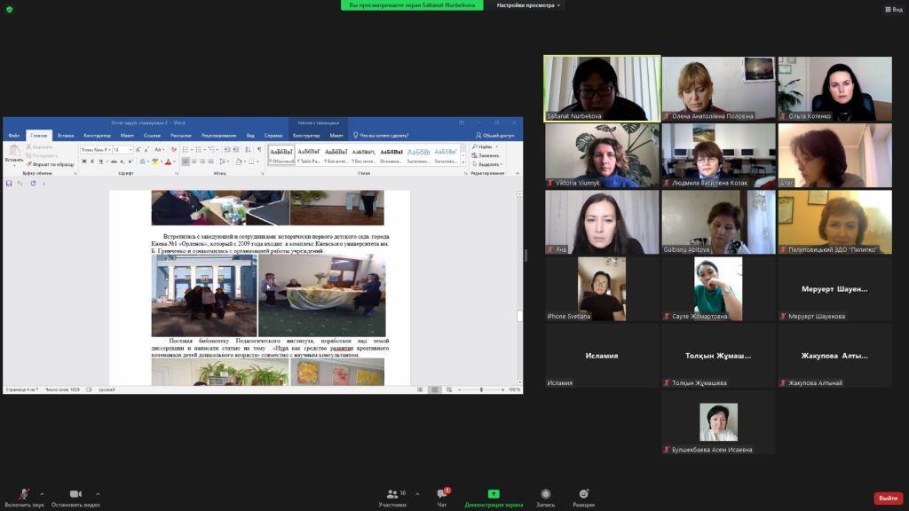Screen dimensions: 909x511
Task: Open the Чат chat panel
Action: 441,495
